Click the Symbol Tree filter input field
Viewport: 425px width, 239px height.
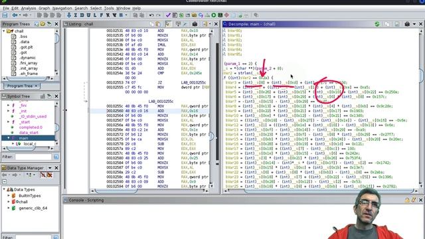tap(33, 157)
